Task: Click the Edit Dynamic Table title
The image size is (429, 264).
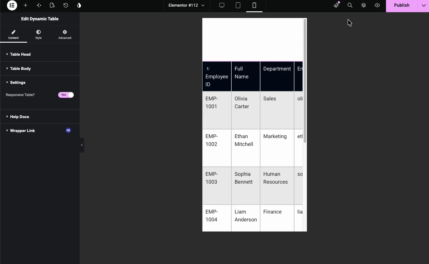Action: (x=40, y=19)
